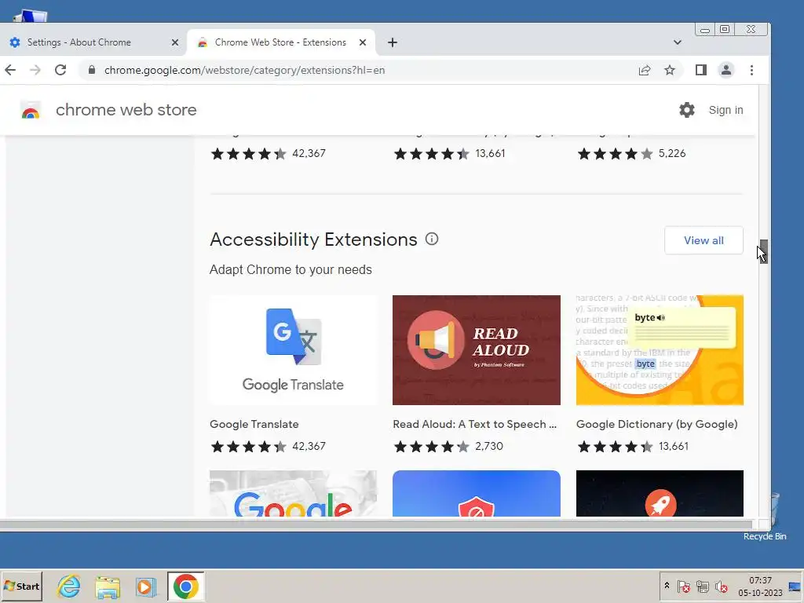The image size is (804, 603).
Task: Click the Google Translate title link
Action: (254, 424)
